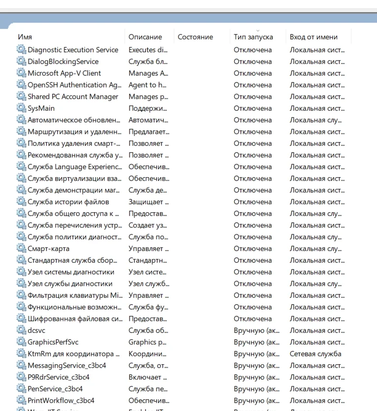
Task: Click Стандартн... description cell
Action: click(148, 260)
